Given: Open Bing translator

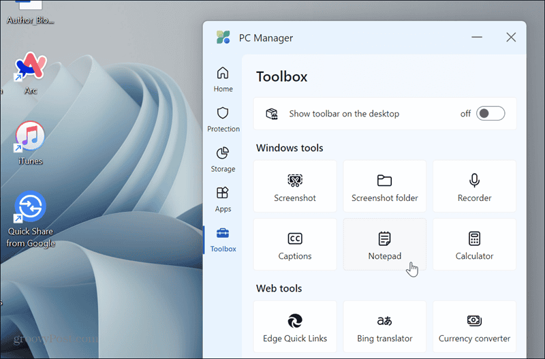Looking at the screenshot, I should [x=384, y=327].
